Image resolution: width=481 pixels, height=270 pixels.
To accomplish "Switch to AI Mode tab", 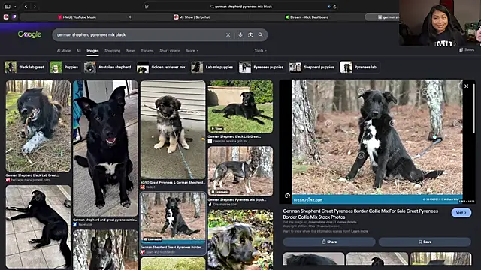I will 63,51.
